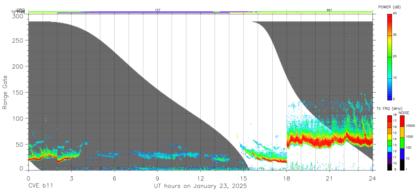The width and height of the screenshot is (419, 193).
Task: Click the CVE b11 radar label
Action: [x=40, y=186]
